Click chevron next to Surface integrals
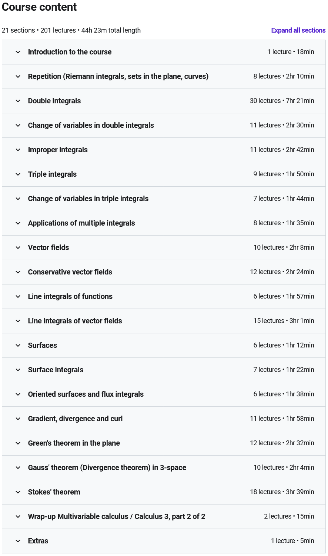This screenshot has height=556, width=328. (x=18, y=370)
